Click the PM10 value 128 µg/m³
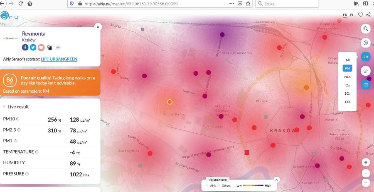 (x=80, y=120)
